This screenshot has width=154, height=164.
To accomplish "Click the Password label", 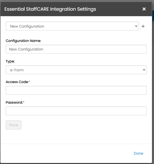I will click(15, 102).
